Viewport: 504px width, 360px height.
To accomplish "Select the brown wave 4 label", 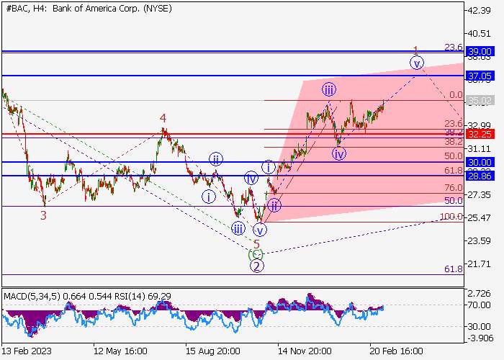I will pyautogui.click(x=163, y=118).
